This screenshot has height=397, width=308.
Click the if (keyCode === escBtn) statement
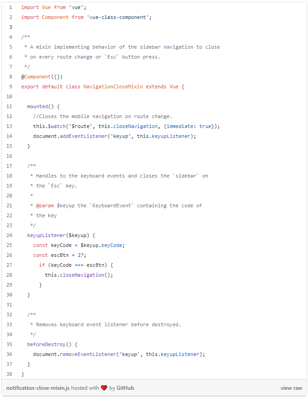(x=76, y=265)
